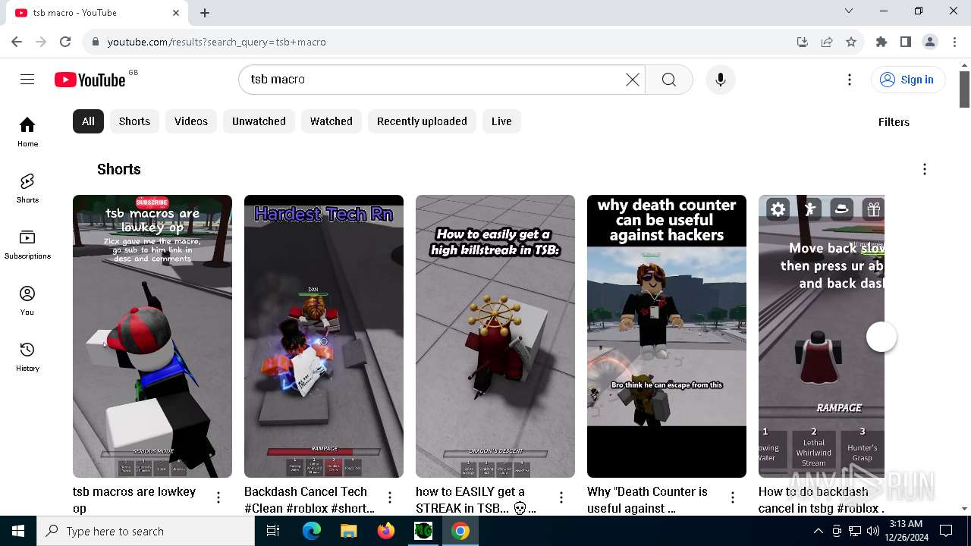The image size is (971, 546).
Task: Show next shorts with carousel arrow
Action: point(881,337)
